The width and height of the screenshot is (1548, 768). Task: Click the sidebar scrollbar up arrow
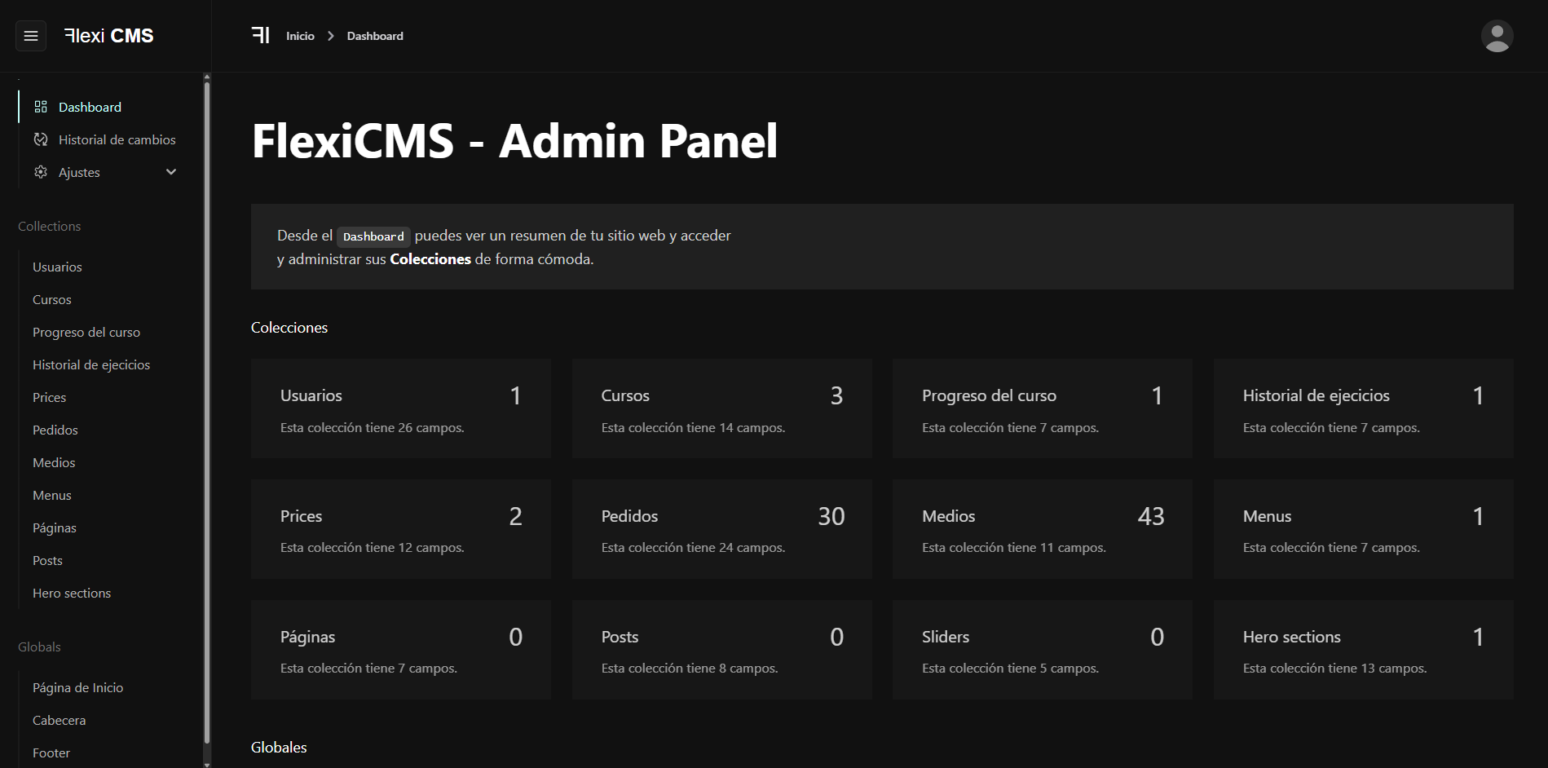207,77
